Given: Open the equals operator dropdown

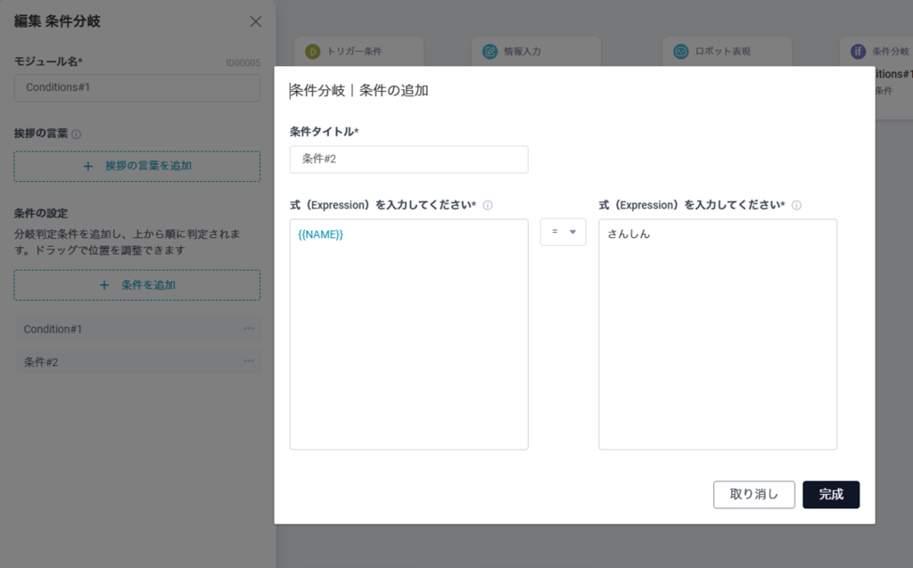Looking at the screenshot, I should [x=563, y=232].
